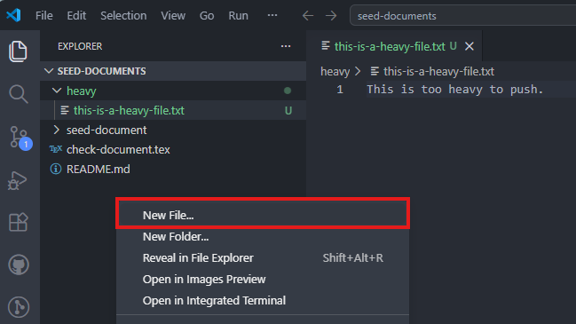Image resolution: width=576 pixels, height=324 pixels.
Task: Collapse the heavy folder chevron
Action: (x=57, y=91)
